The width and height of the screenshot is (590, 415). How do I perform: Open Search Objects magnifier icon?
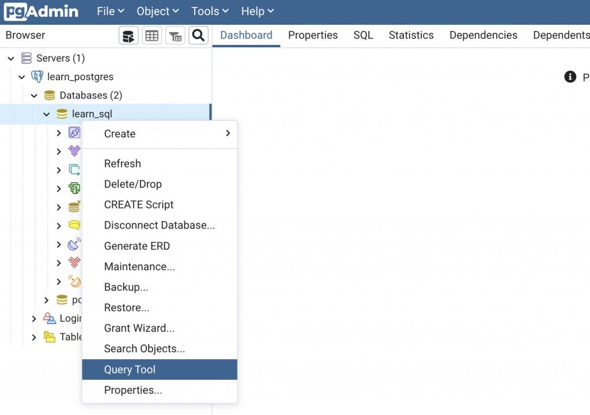[x=198, y=36]
